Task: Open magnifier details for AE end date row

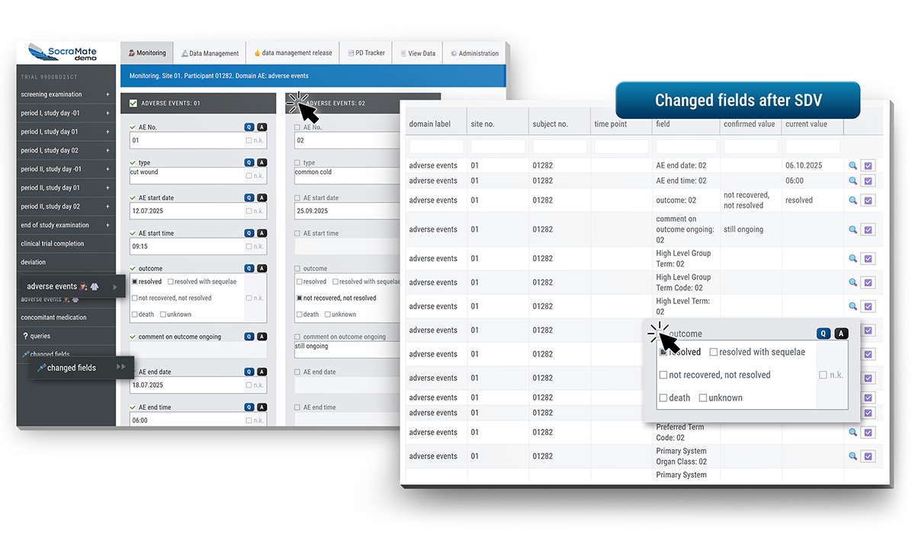Action: point(852,165)
